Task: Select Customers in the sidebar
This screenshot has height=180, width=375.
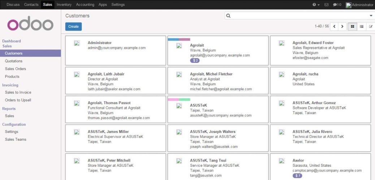Action: click(x=30, y=53)
